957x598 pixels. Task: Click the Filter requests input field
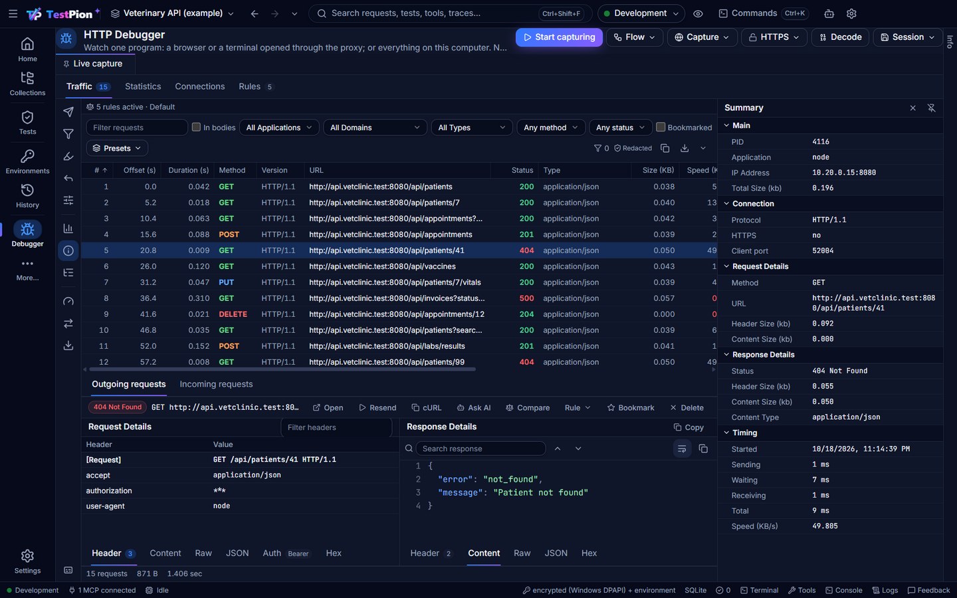[x=137, y=128]
